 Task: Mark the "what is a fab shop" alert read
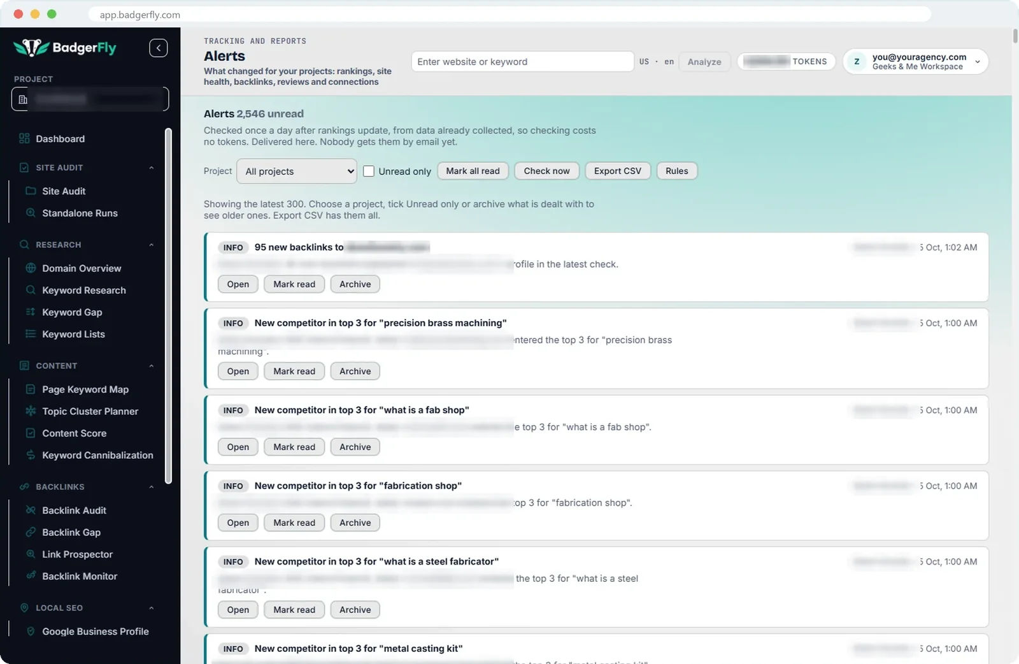[294, 447]
